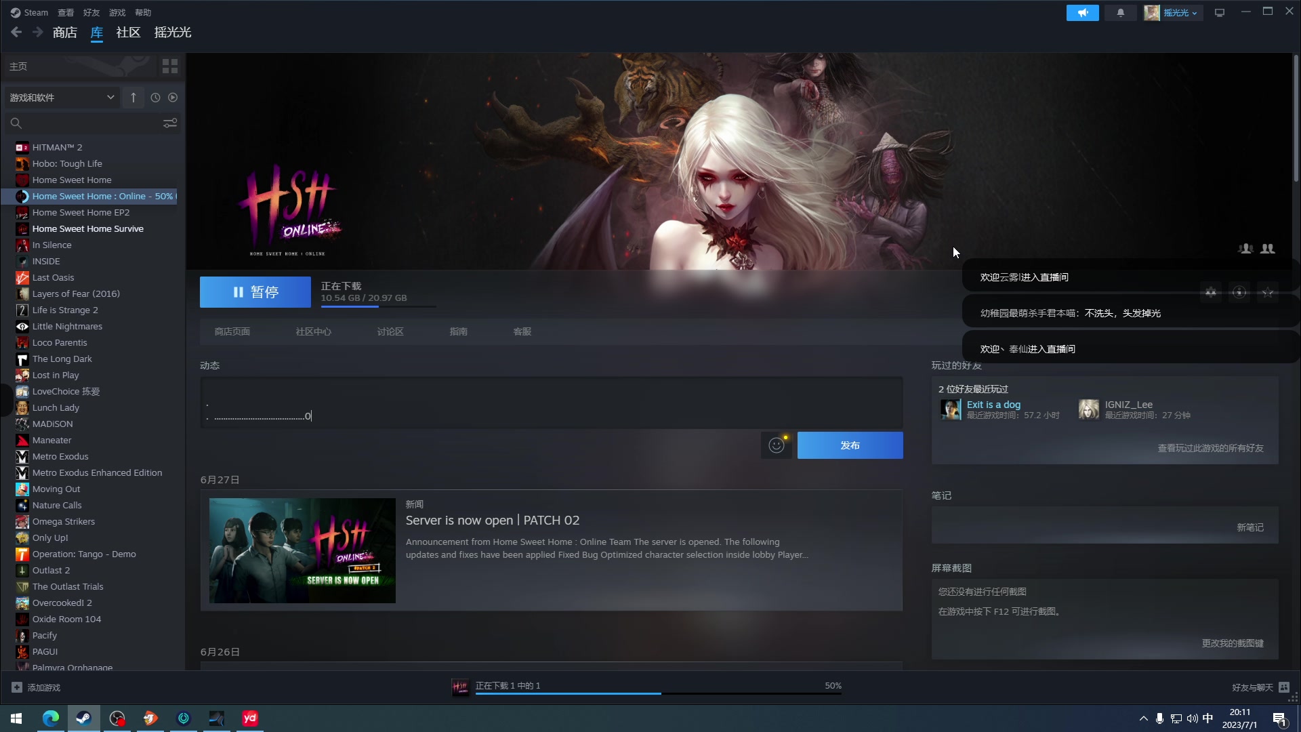
Task: Open friend Exit is a dog profile
Action: click(993, 405)
